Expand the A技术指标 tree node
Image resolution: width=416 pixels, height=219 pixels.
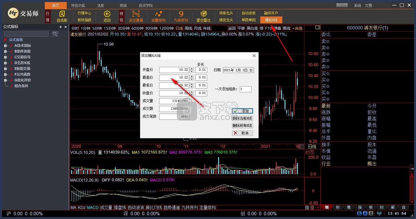(x=5, y=46)
